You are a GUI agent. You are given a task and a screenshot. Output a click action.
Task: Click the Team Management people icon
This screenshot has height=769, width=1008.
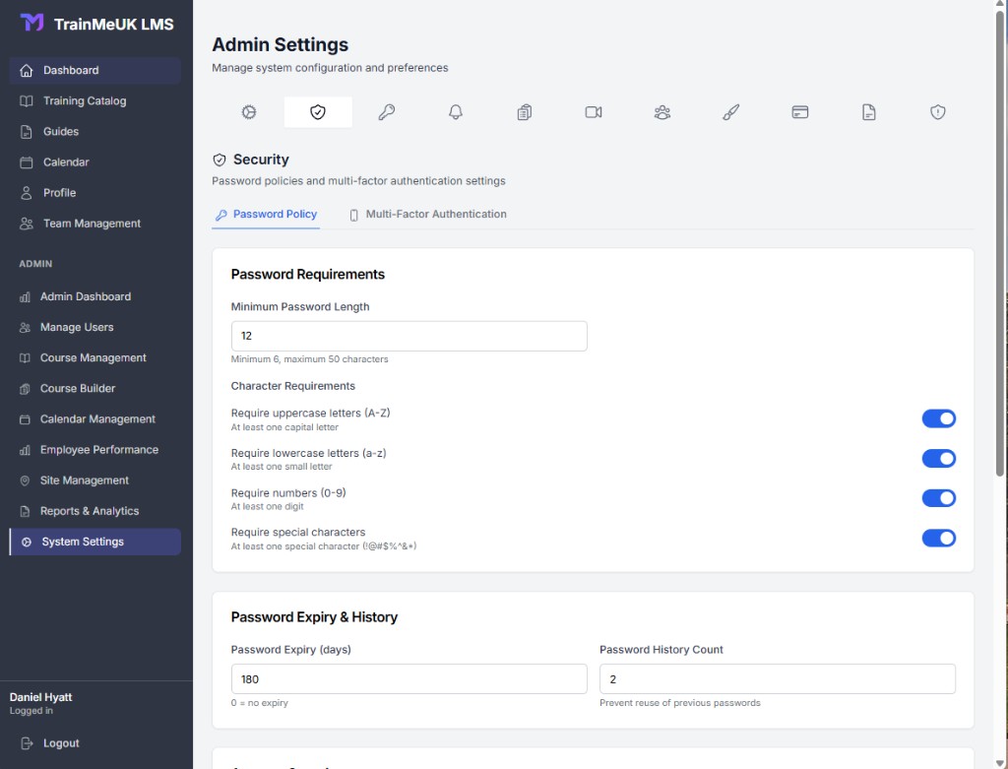click(x=27, y=224)
